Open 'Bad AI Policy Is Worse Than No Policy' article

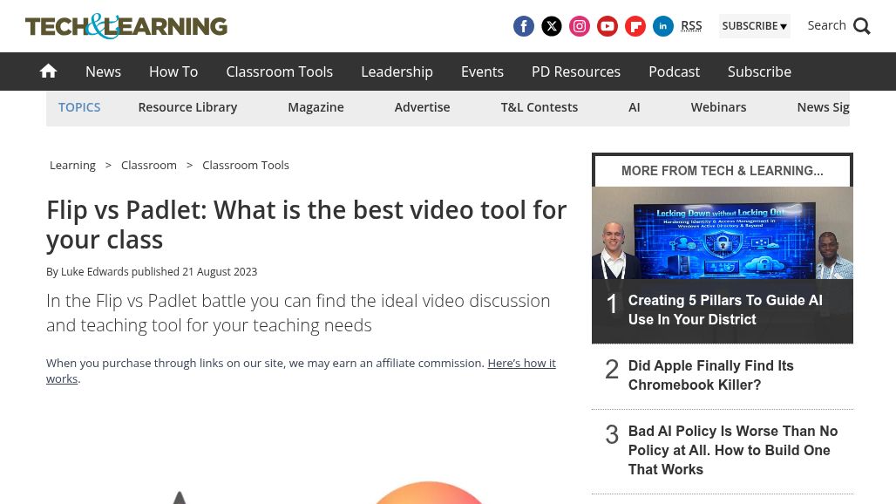[733, 450]
